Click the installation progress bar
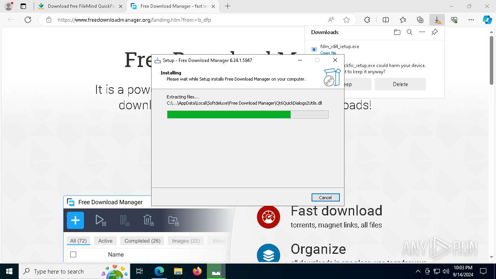The width and height of the screenshot is (496, 279). pyautogui.click(x=248, y=114)
